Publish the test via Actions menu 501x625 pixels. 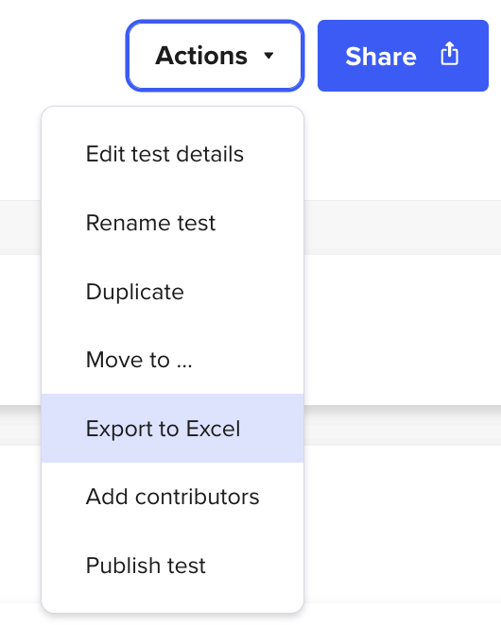(x=172, y=566)
